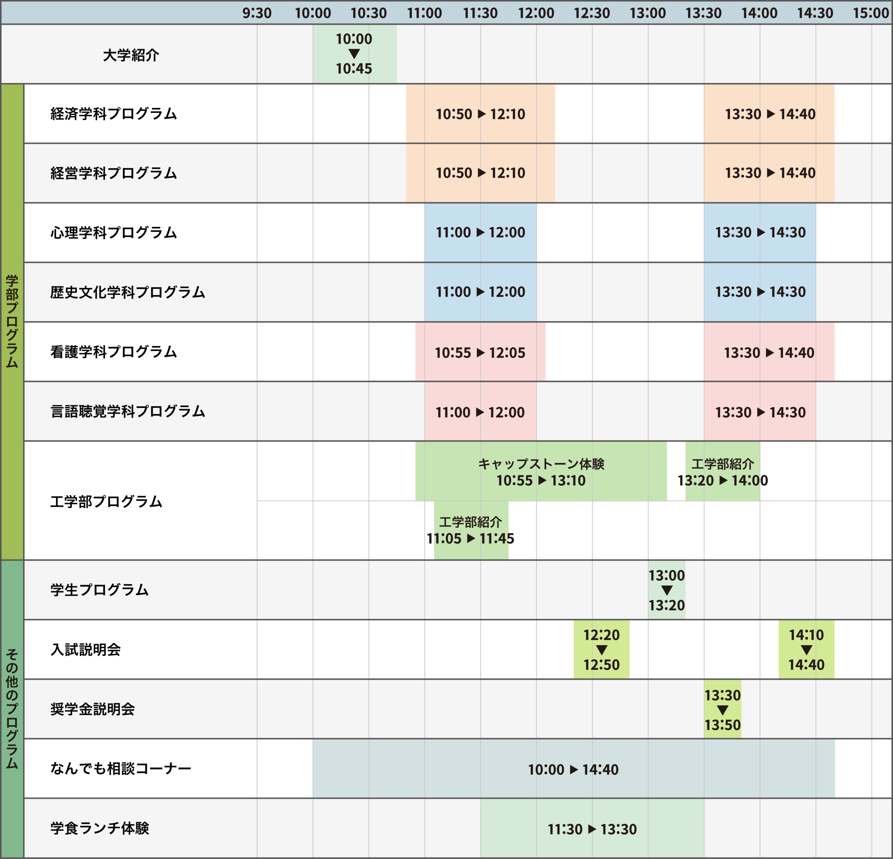Select the 心理学科プログラム 11:00–12:00 blue block
The image size is (893, 859).
coord(480,232)
